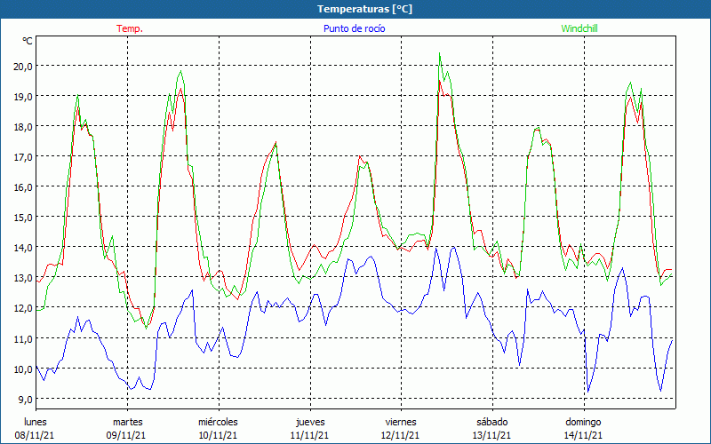Click the 'sábado' day label
This screenshot has height=444, width=711.
492,422
